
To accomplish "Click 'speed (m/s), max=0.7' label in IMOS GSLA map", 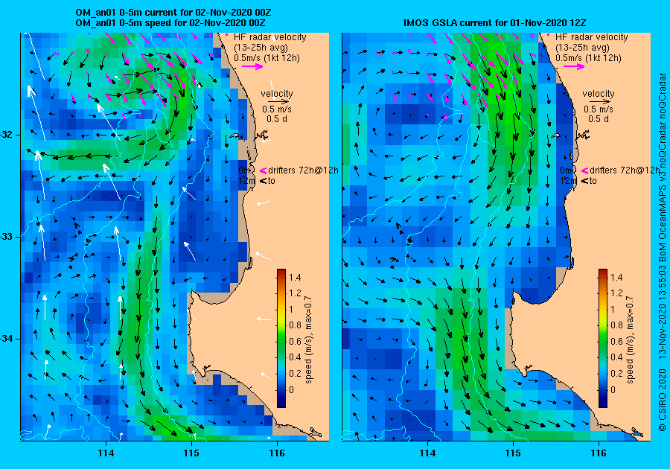I will click(x=630, y=339).
